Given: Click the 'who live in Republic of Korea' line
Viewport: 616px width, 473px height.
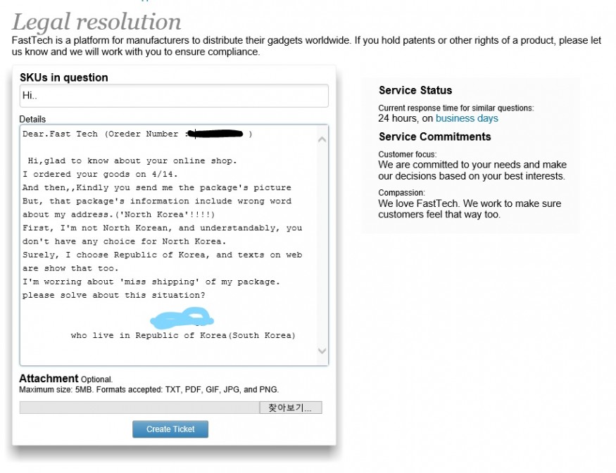Looking at the screenshot, I should 183,336.
